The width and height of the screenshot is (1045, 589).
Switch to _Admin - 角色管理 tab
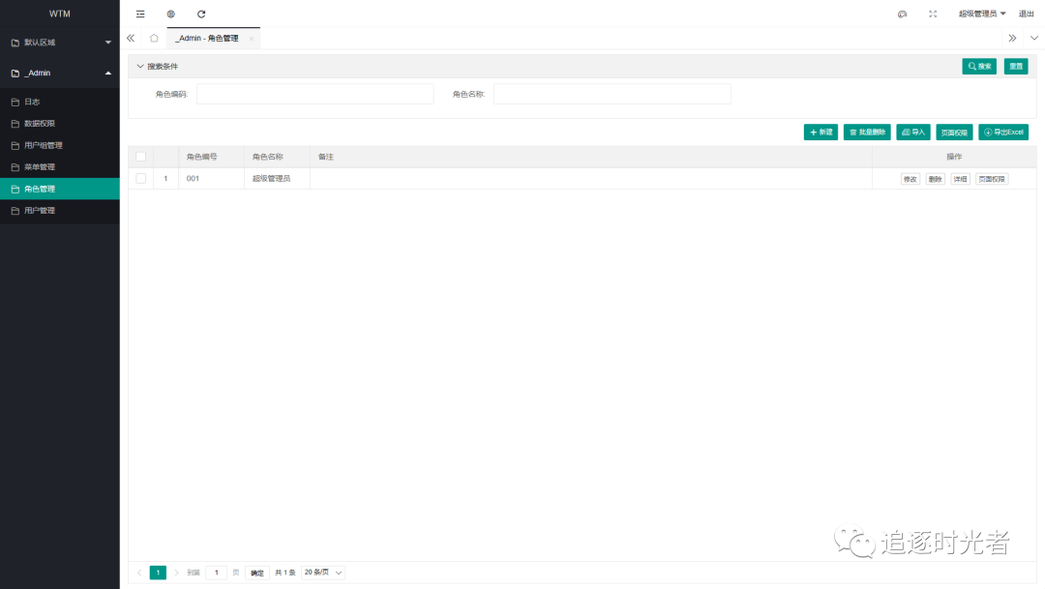207,38
